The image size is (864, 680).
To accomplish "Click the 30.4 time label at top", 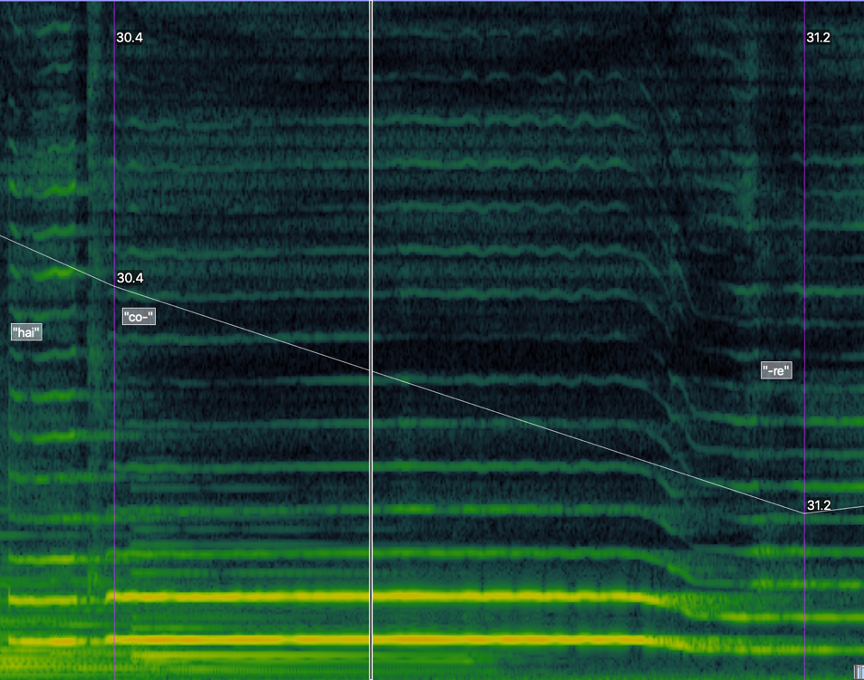I will coord(130,37).
